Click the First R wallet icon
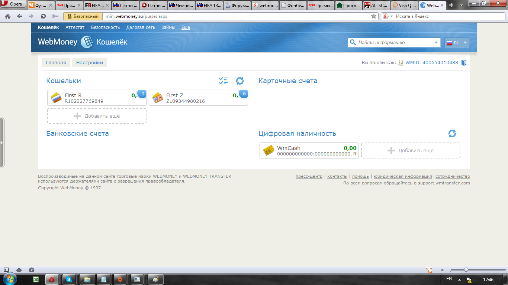Viewport: 508px width, 285px height. tap(57, 98)
